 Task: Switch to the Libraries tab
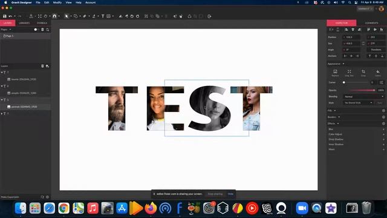coord(24,23)
